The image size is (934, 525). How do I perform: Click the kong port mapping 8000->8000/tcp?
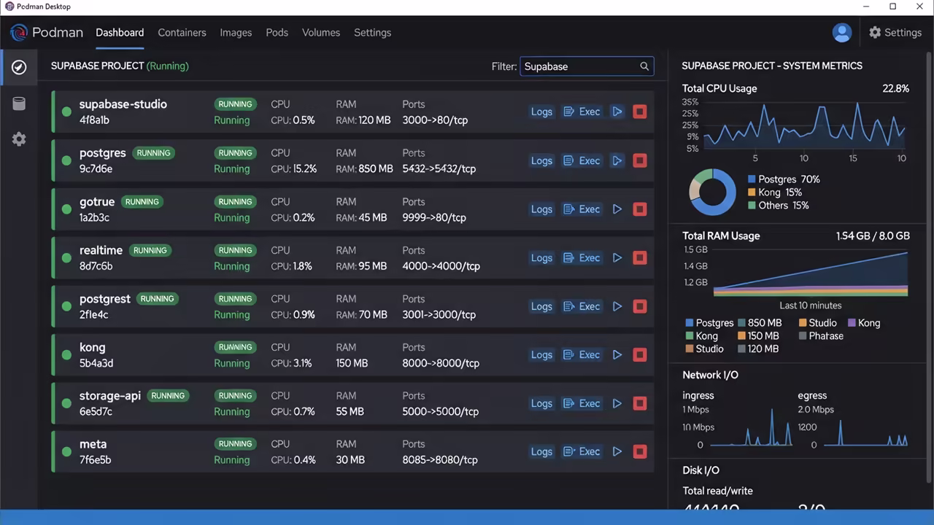click(x=441, y=363)
